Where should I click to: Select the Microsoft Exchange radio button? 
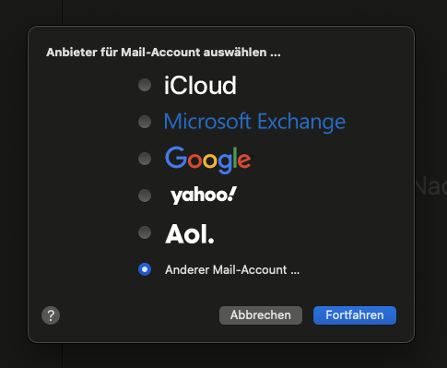tap(145, 122)
